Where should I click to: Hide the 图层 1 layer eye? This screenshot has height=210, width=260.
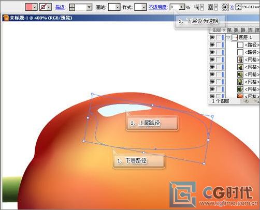(x=212, y=37)
